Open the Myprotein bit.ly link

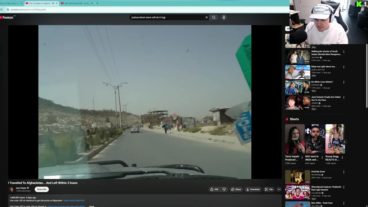click(x=74, y=200)
